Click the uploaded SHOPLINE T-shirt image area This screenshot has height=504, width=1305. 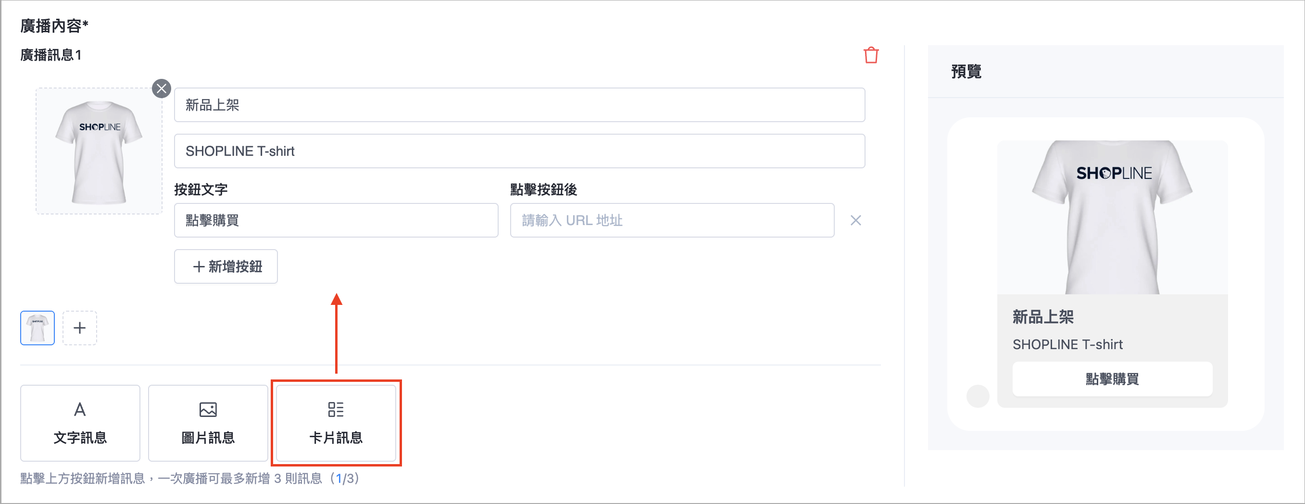99,151
